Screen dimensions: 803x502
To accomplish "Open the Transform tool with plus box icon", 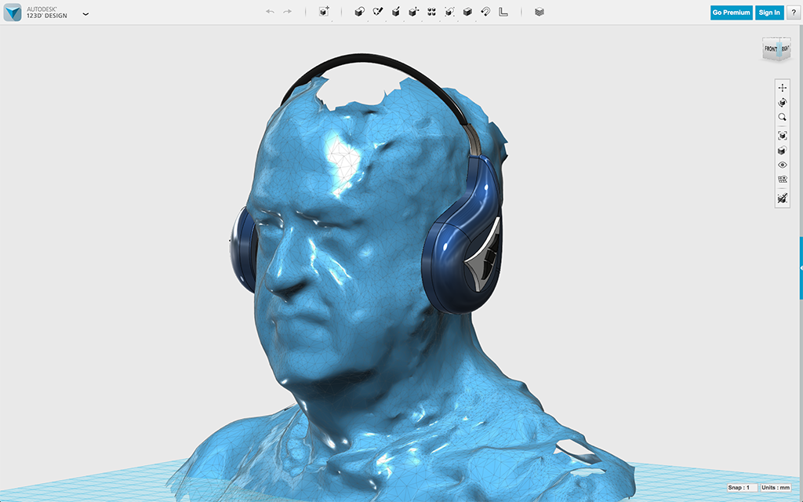I will (x=324, y=12).
